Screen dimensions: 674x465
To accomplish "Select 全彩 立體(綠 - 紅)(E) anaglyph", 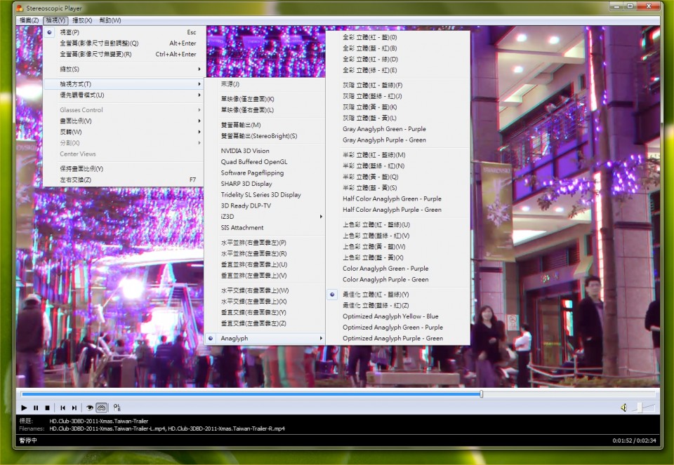I will tap(397, 70).
